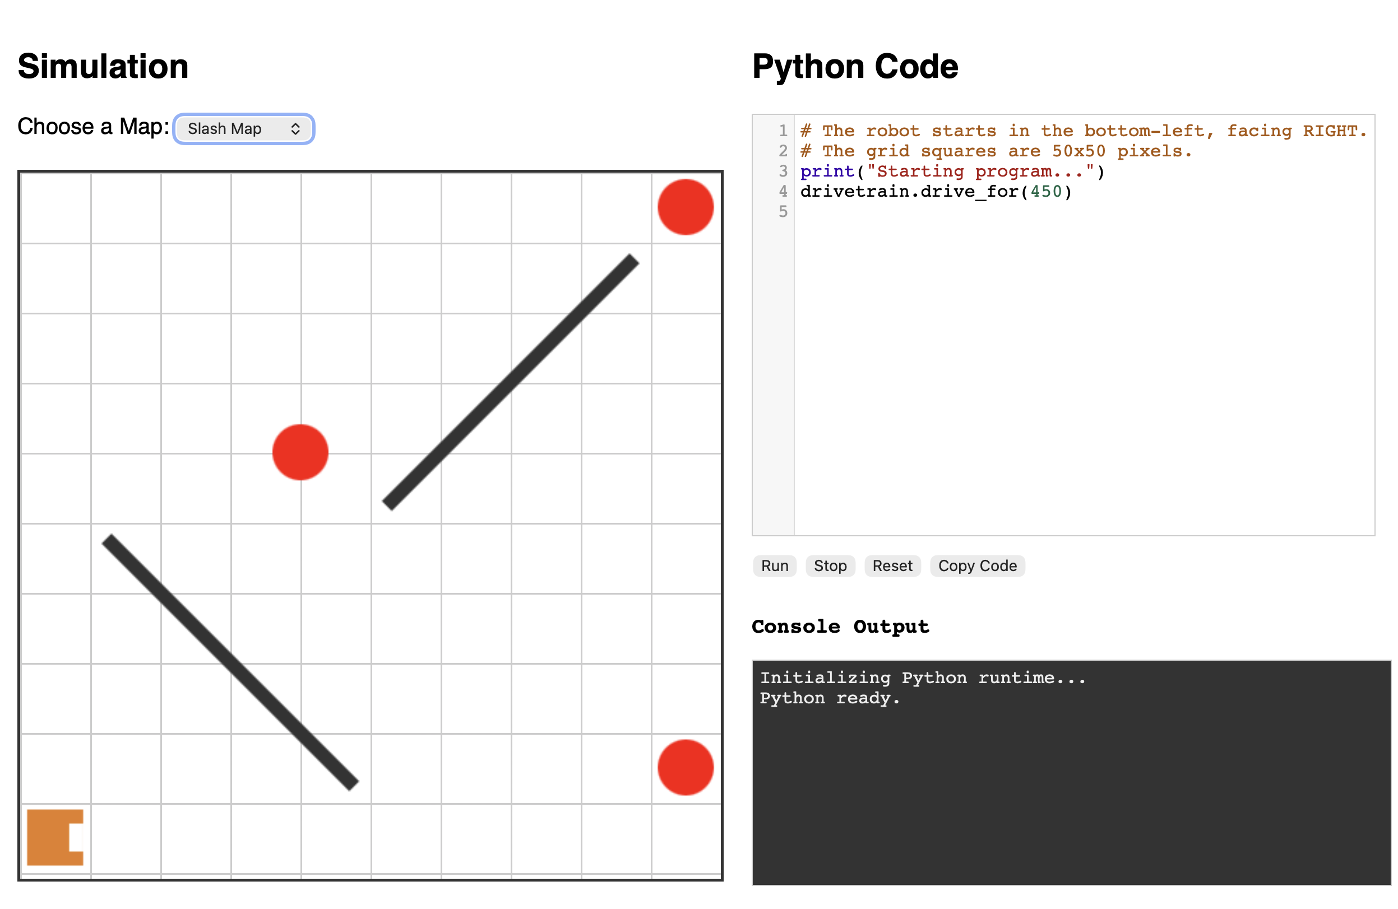Image resolution: width=1398 pixels, height=909 pixels.
Task: Click the red circle in grid center
Action: pyautogui.click(x=300, y=452)
